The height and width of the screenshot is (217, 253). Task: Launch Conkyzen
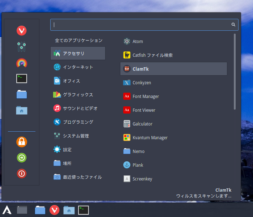coord(173,83)
